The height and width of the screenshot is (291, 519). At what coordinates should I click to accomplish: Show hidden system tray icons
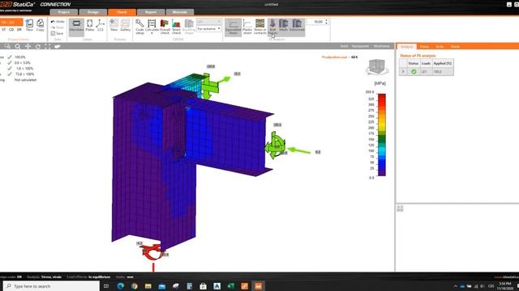[x=456, y=286]
